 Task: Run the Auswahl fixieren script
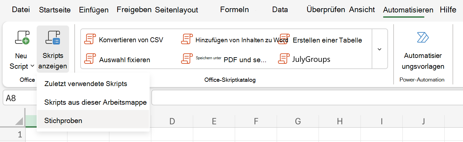[117, 60]
